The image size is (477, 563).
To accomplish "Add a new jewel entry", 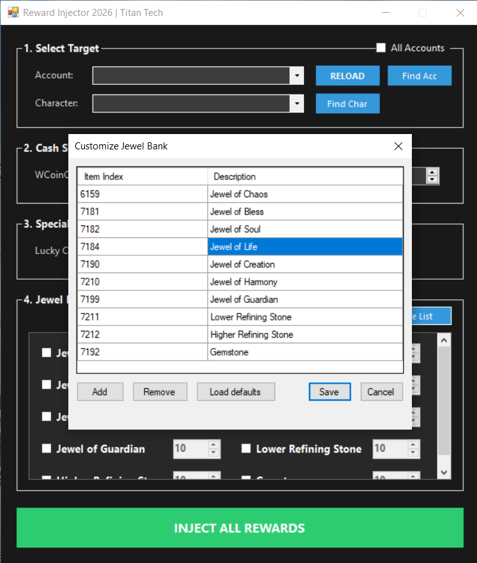I will click(100, 392).
